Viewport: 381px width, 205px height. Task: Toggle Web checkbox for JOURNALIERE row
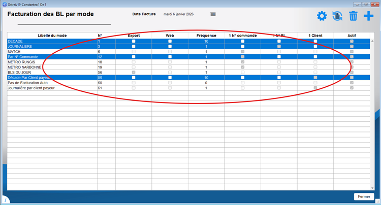point(170,46)
